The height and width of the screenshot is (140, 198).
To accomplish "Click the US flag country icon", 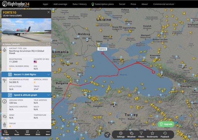I will [35, 62].
